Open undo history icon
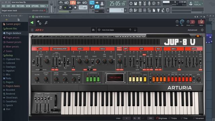The height and width of the screenshot is (121, 215). tap(131, 3)
